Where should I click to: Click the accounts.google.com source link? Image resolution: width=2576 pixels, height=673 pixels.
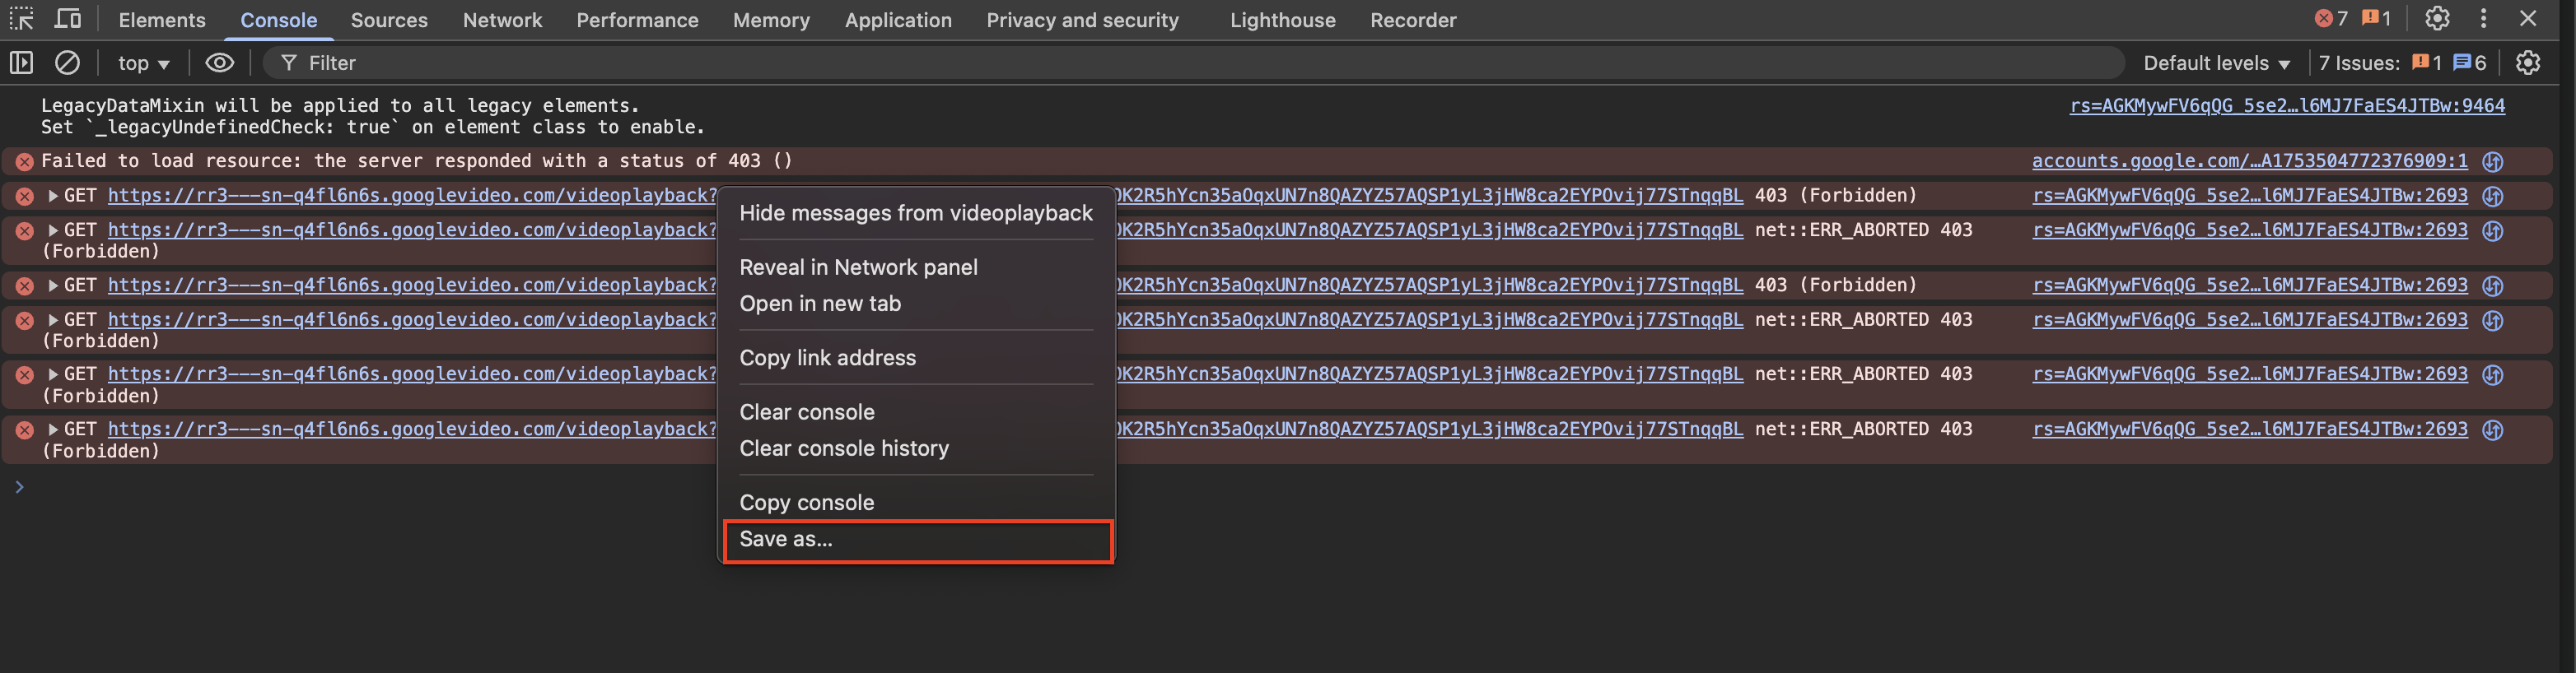[x=2249, y=160]
